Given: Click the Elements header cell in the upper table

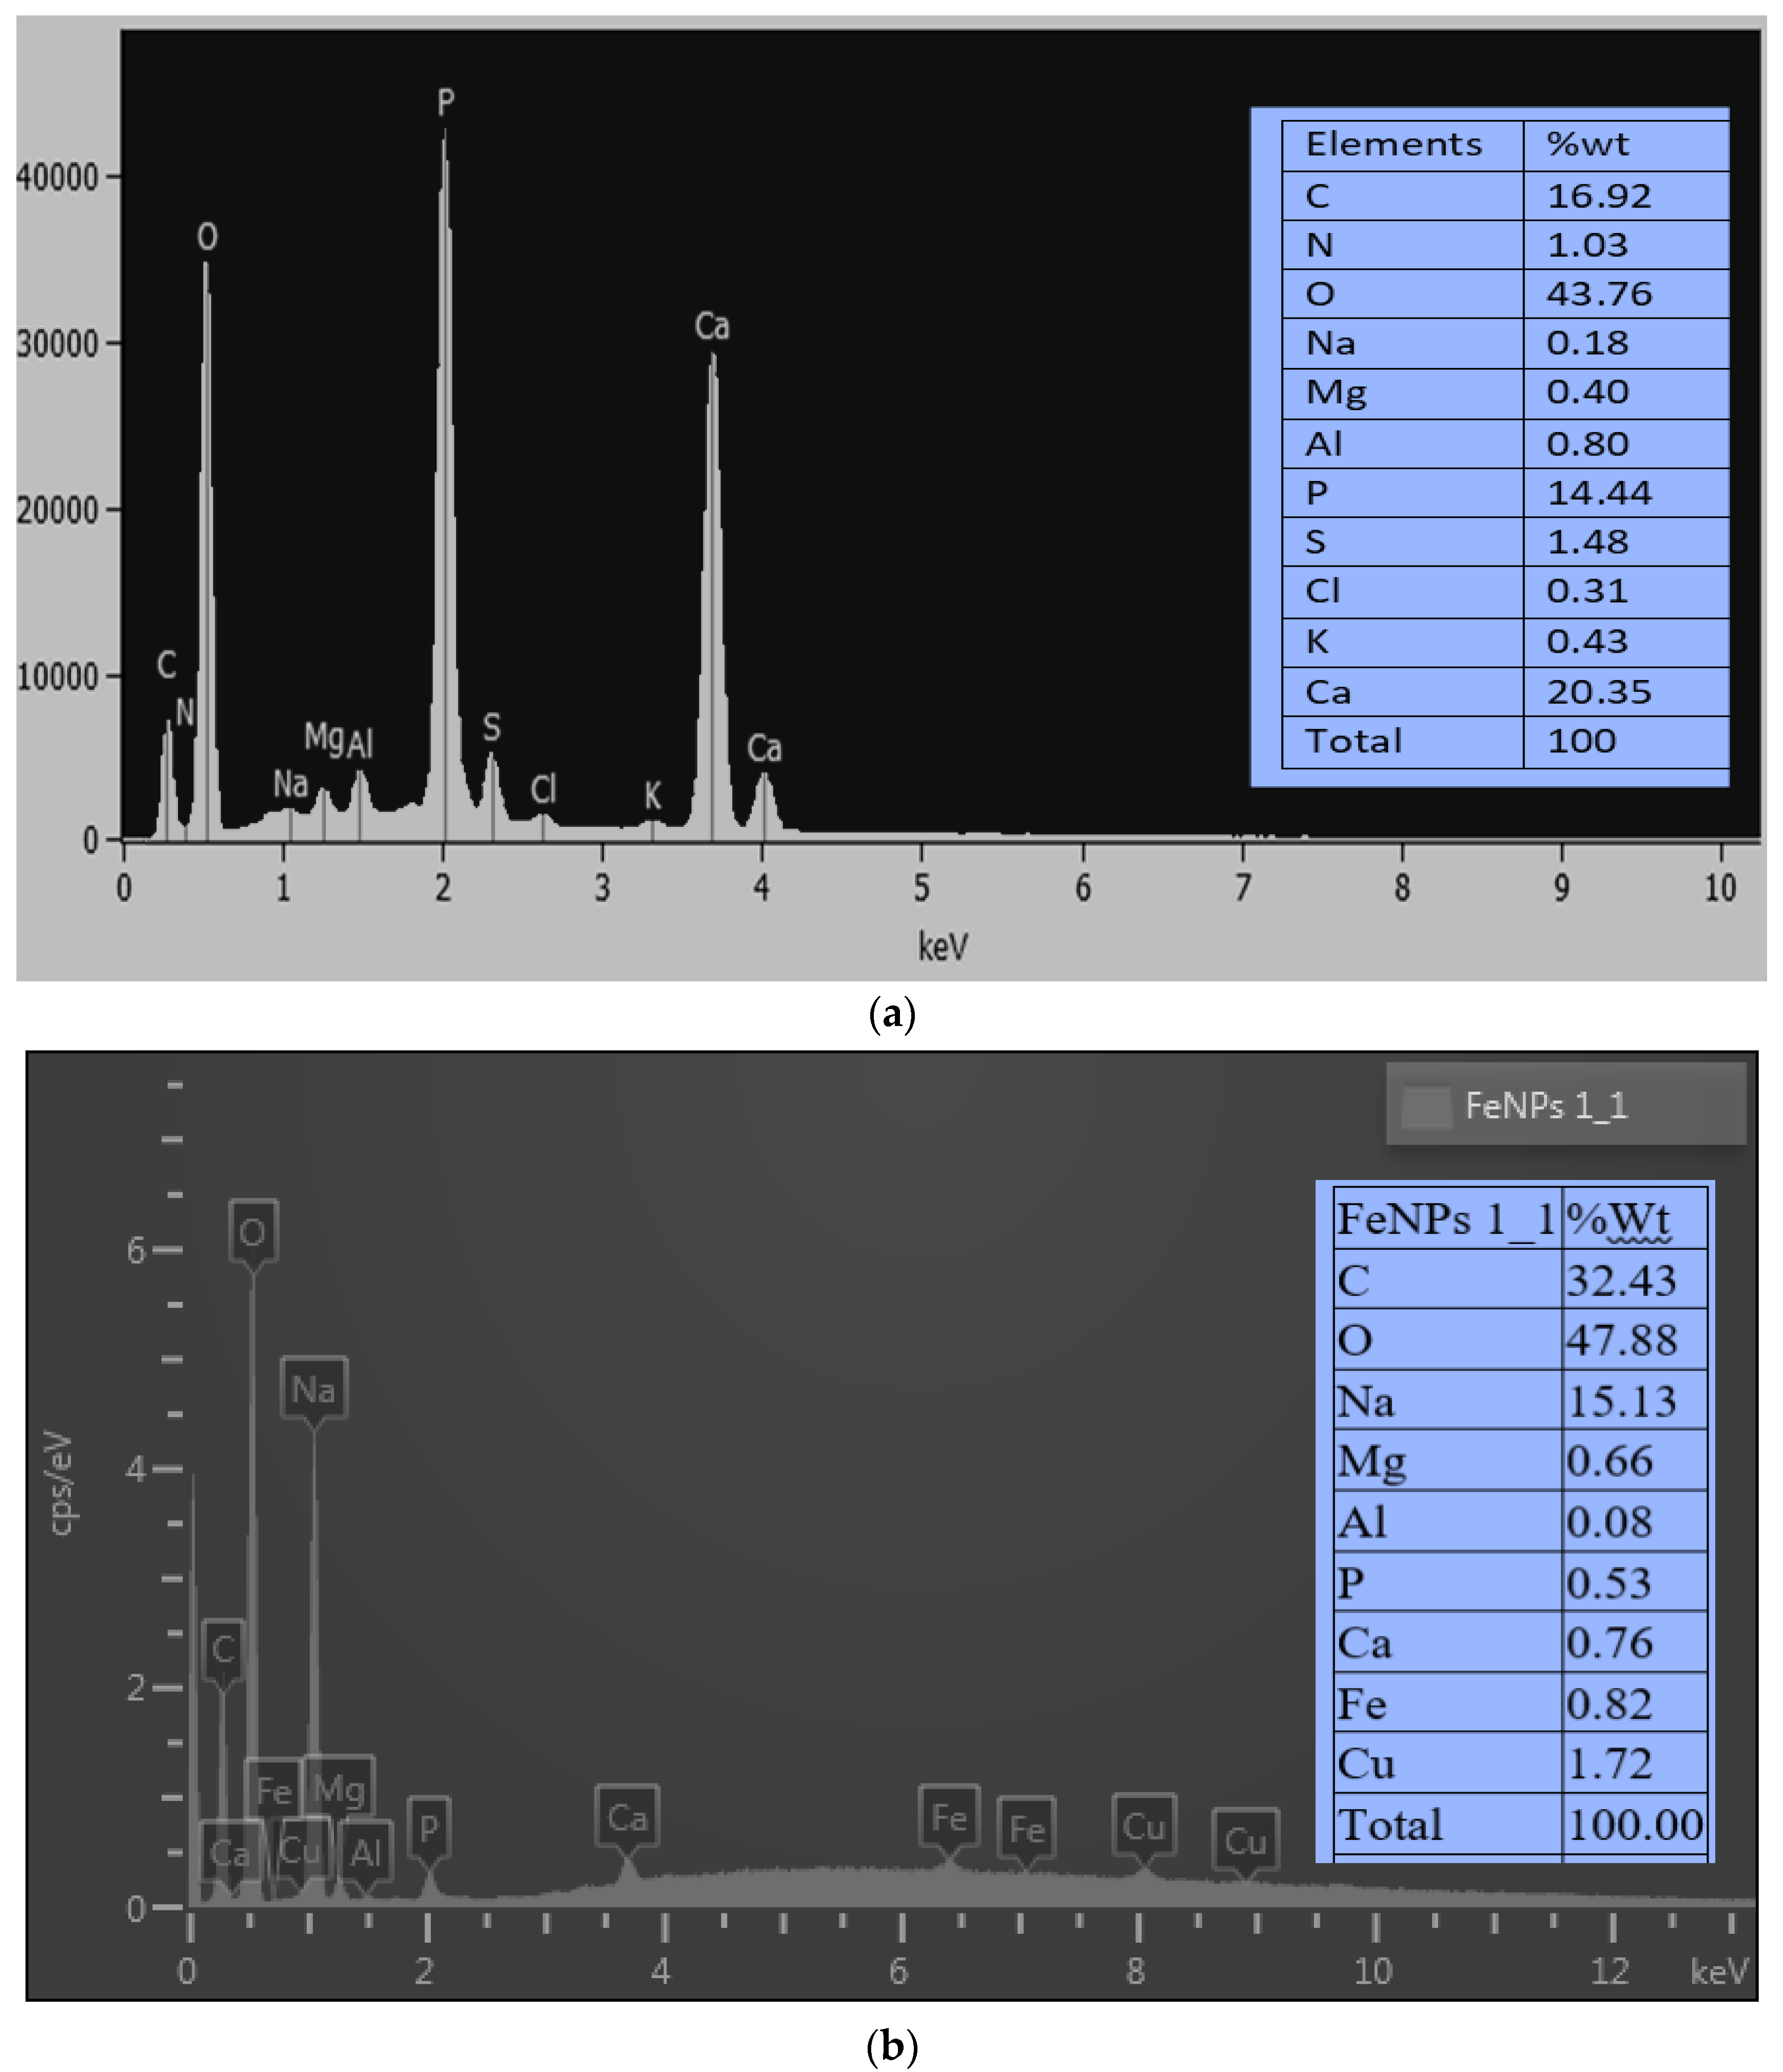Looking at the screenshot, I should click(1394, 144).
